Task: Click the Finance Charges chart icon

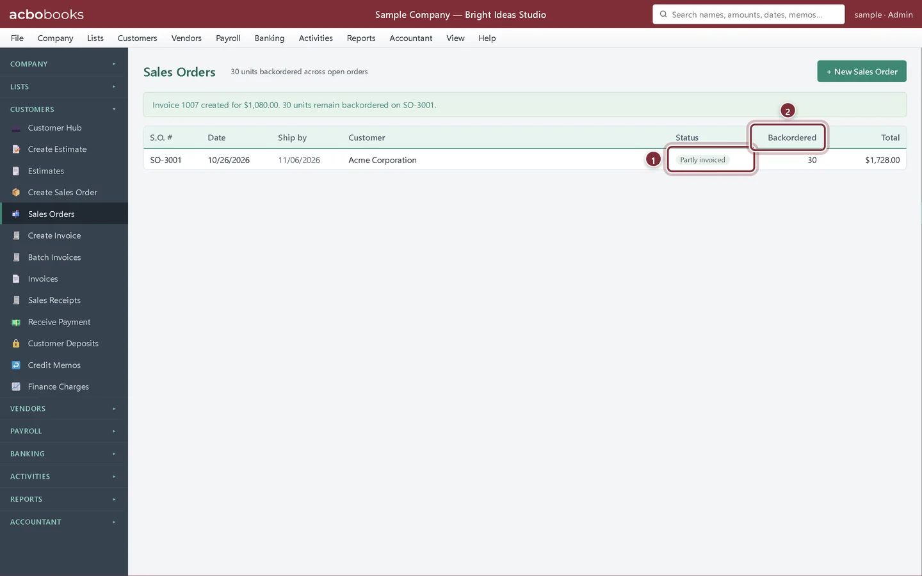Action: pos(16,387)
